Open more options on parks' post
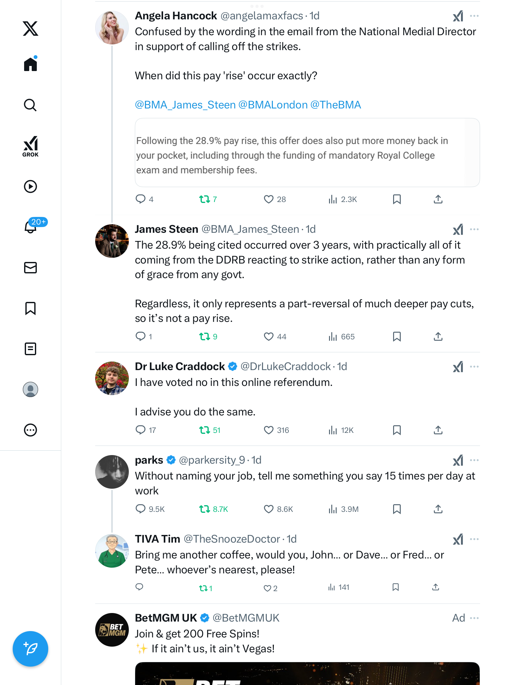This screenshot has width=514, height=685. (x=474, y=460)
